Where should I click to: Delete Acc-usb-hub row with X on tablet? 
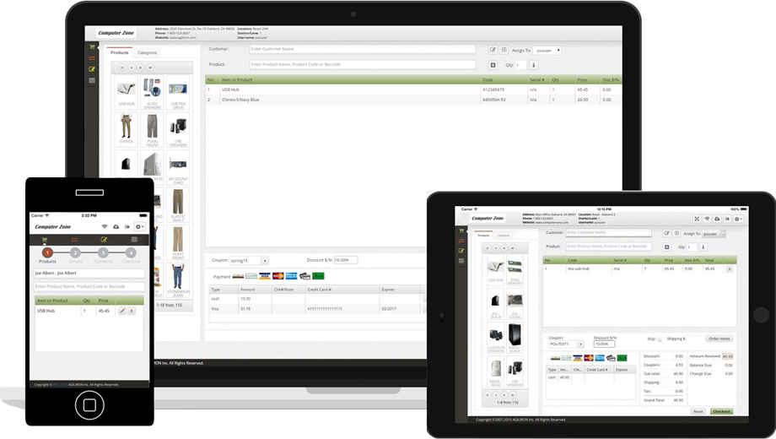tap(729, 269)
